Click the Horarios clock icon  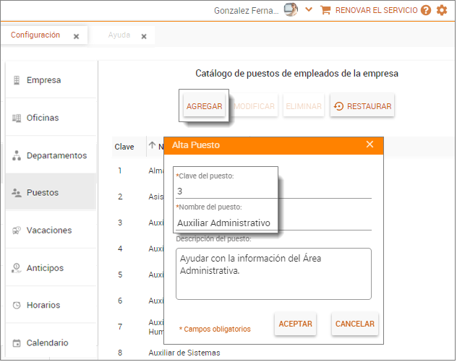click(17, 306)
